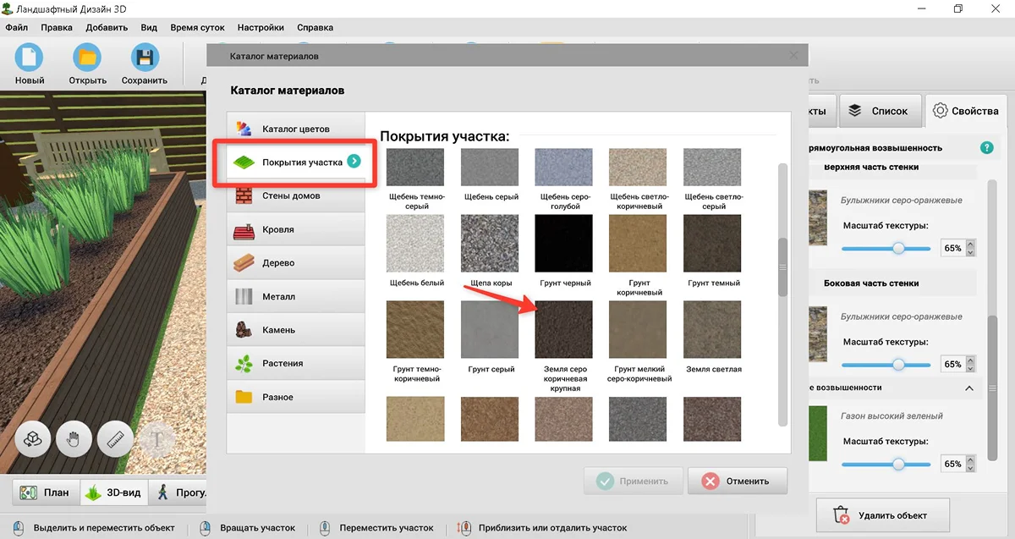Viewport: 1015px width, 539px height.
Task: Select the hand pan tool
Action: point(74,440)
